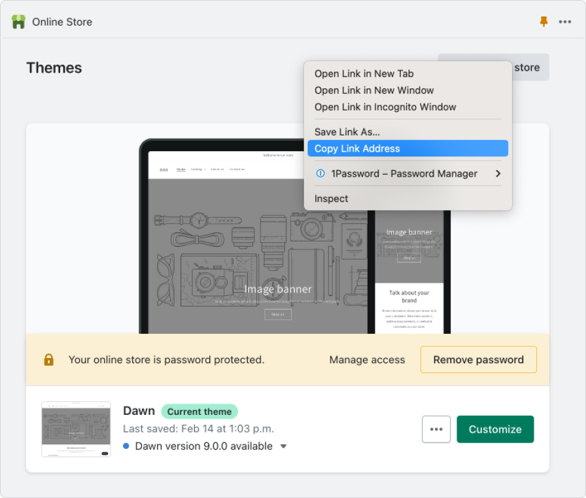Select Copy Link Address menu entry
Image resolution: width=586 pixels, height=498 pixels.
point(407,149)
